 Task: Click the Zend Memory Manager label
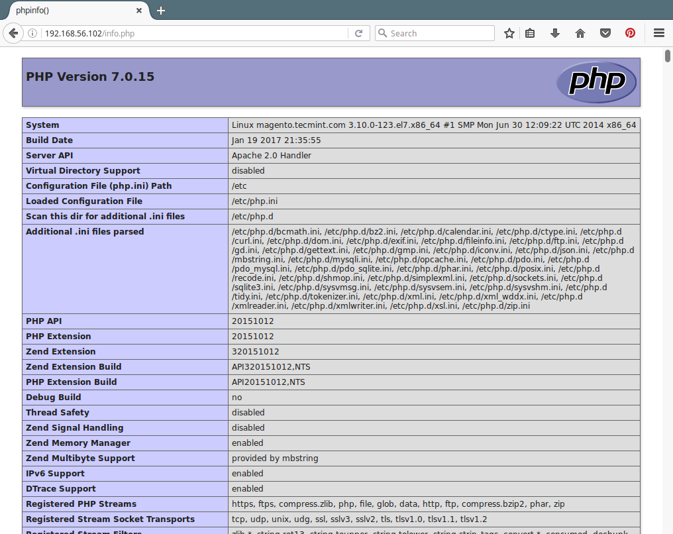tap(78, 443)
